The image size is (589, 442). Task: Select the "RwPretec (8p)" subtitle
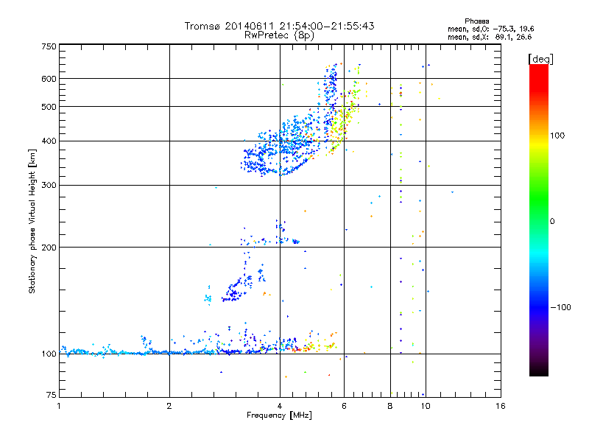pos(279,35)
